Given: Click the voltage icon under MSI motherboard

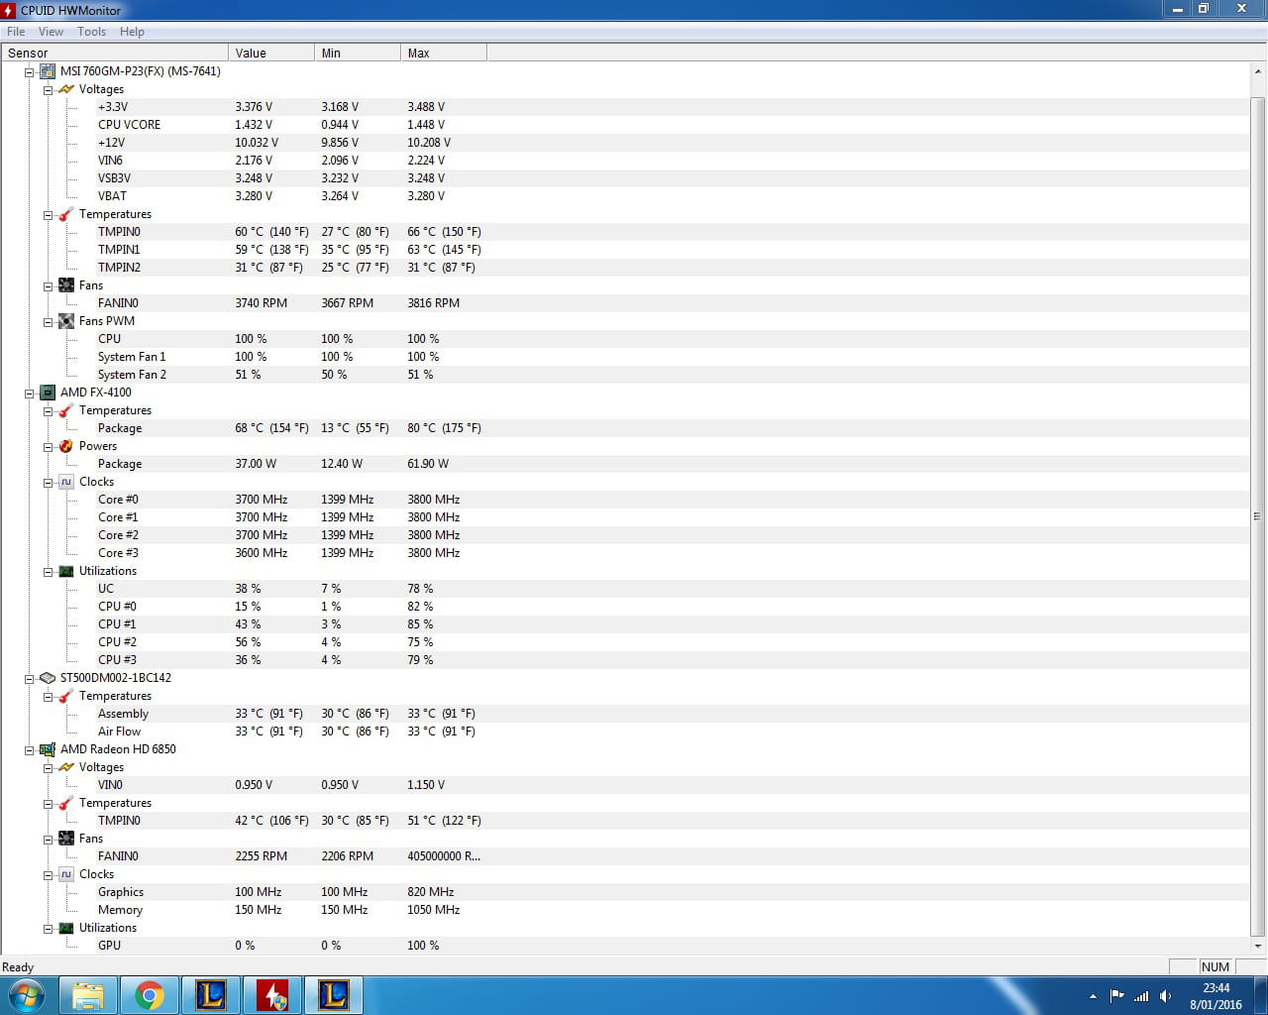Looking at the screenshot, I should click(66, 89).
